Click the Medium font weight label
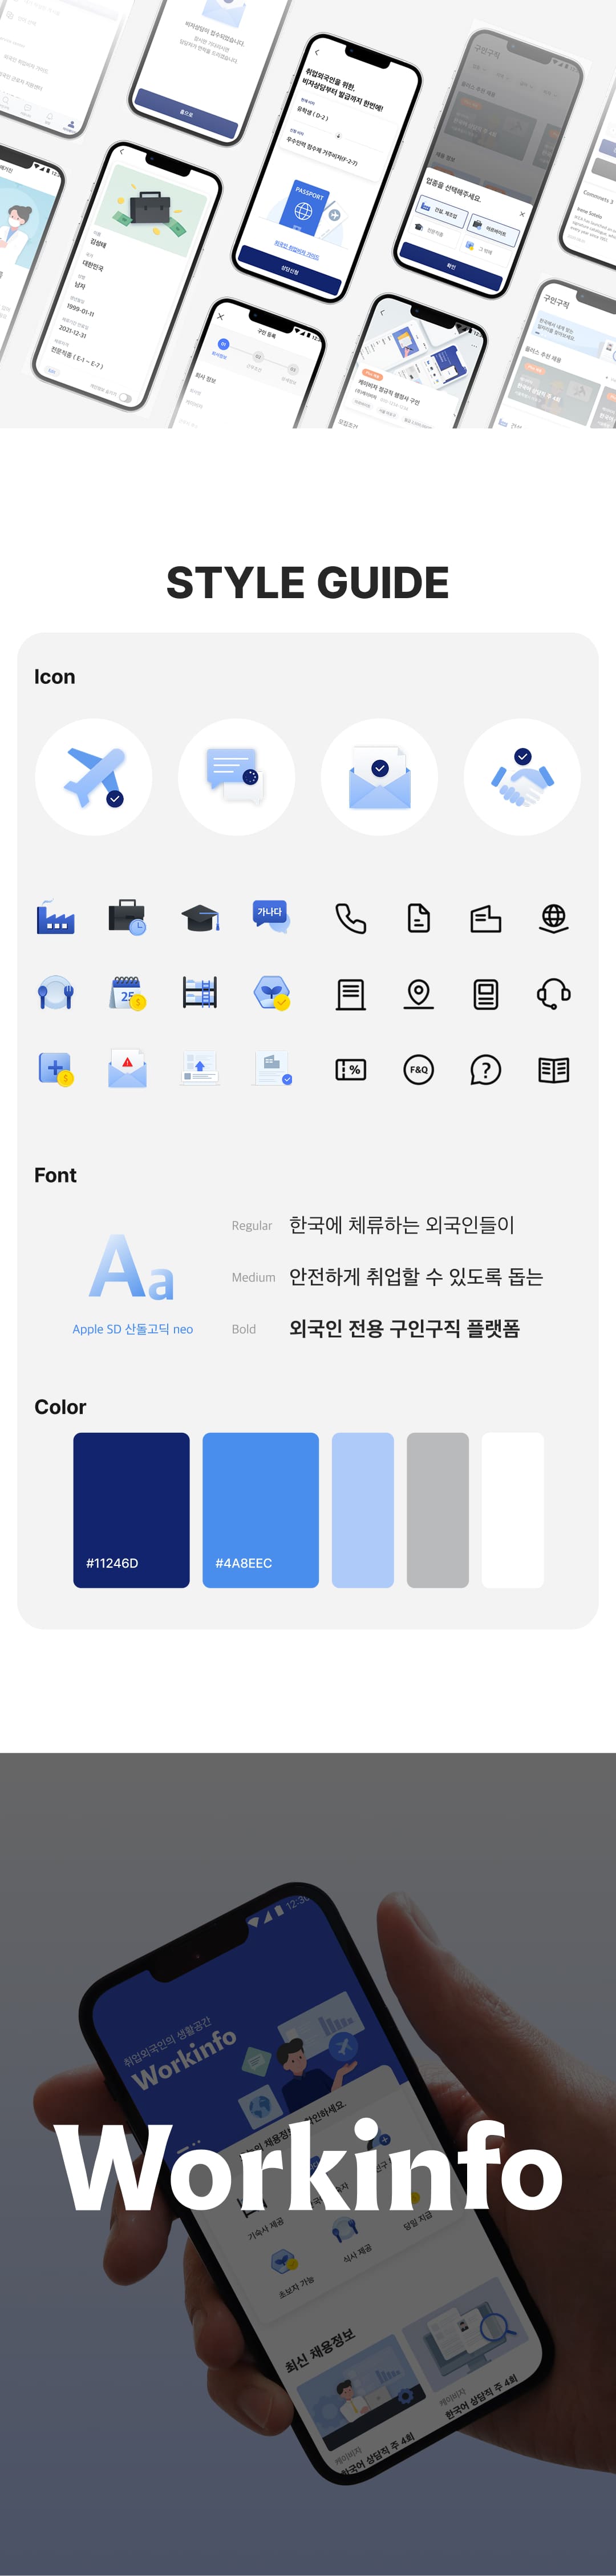The width and height of the screenshot is (616, 2576). coord(254,1277)
